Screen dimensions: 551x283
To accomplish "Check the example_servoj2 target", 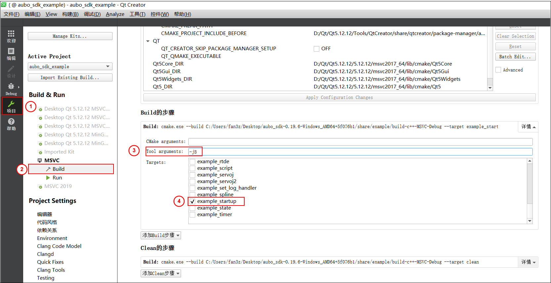I will tap(192, 181).
